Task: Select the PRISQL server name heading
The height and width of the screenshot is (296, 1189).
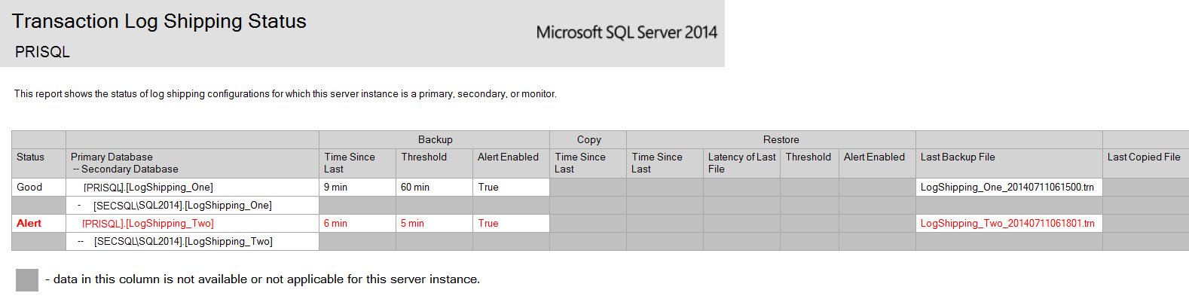Action: [x=42, y=52]
